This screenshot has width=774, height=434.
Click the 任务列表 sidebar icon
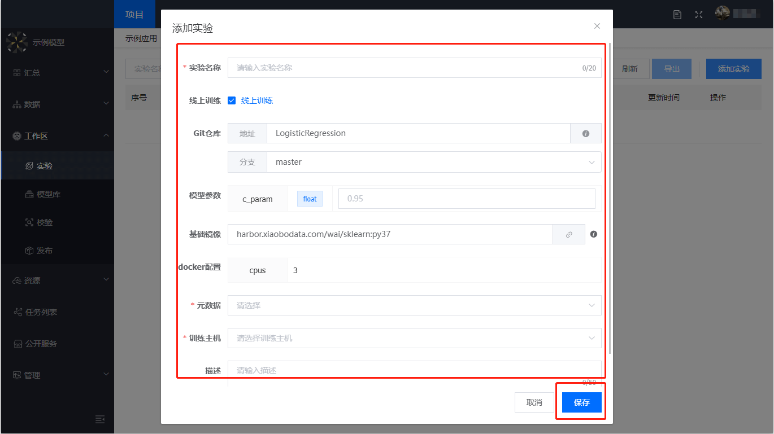click(17, 312)
